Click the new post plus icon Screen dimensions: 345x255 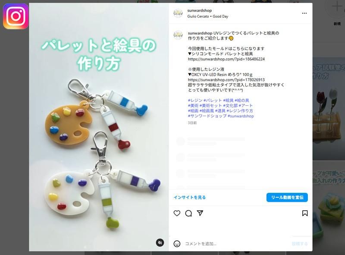337,6
